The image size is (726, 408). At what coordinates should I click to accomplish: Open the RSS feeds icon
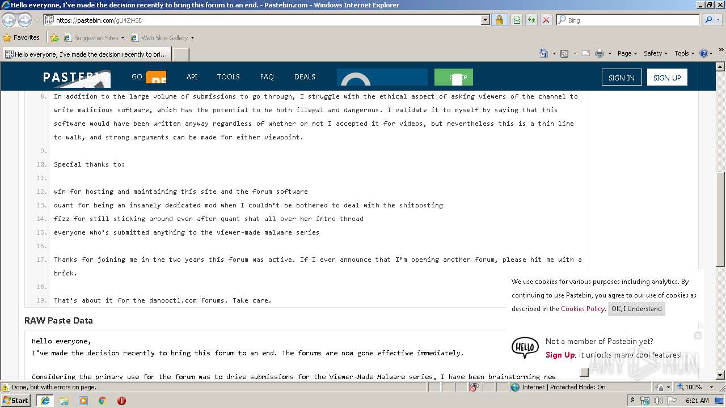click(x=564, y=53)
